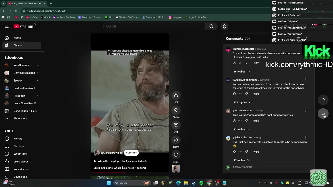Reply to MTGunners224's comment
The height and width of the screenshot is (187, 333).
coord(256,121)
